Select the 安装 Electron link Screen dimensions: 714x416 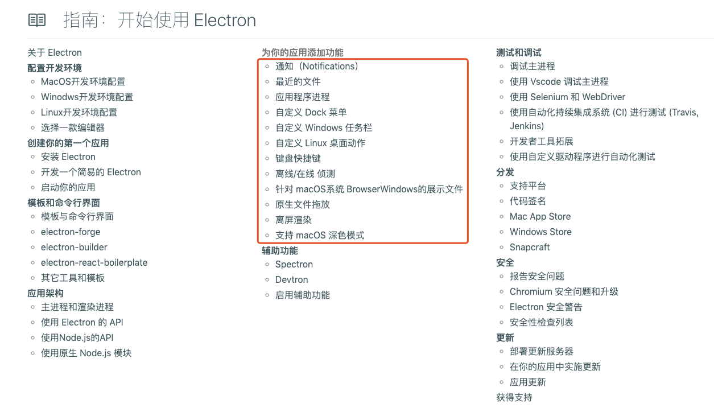(x=68, y=157)
